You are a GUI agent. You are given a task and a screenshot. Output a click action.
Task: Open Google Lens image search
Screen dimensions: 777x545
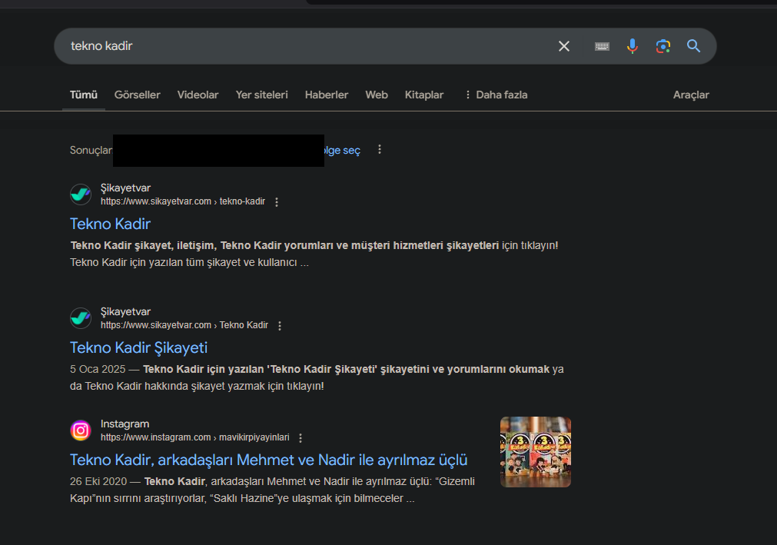click(663, 46)
